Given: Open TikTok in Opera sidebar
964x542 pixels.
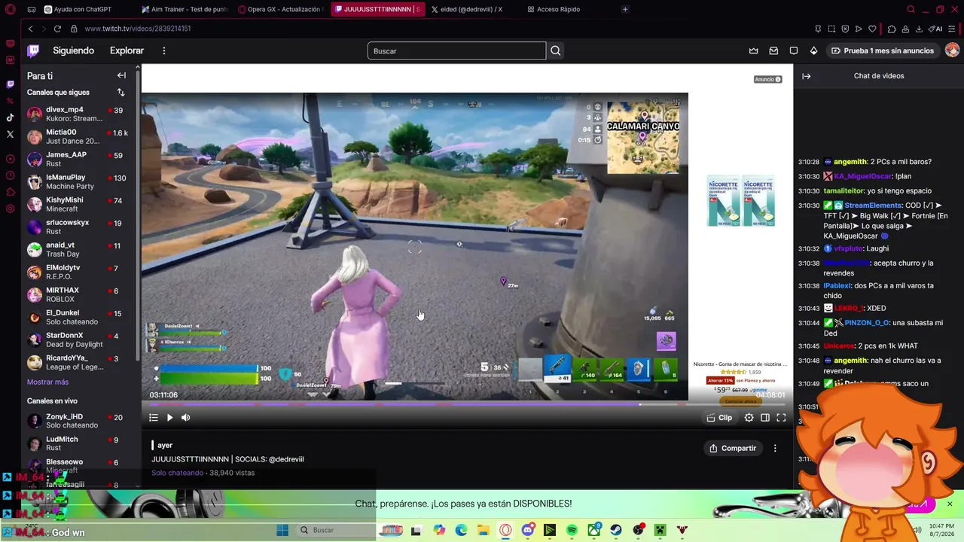Looking at the screenshot, I should [10, 117].
